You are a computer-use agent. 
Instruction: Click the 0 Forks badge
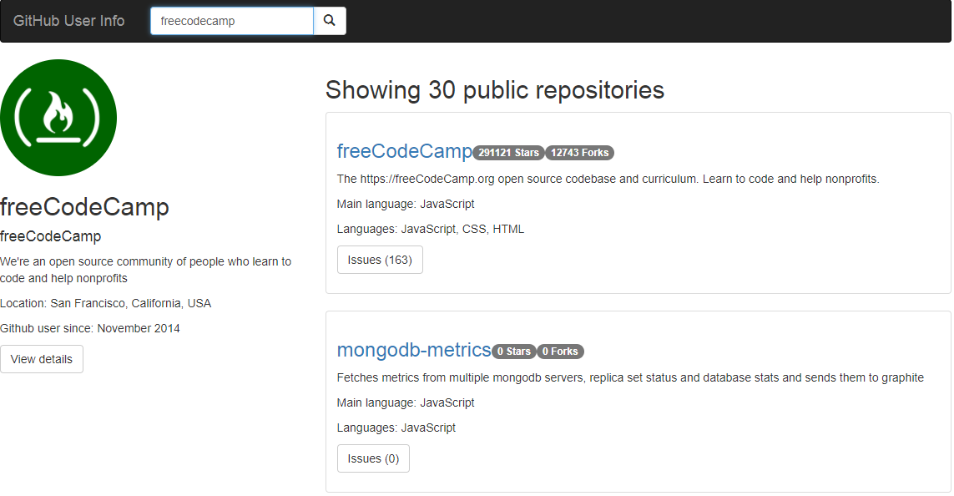[x=560, y=352]
